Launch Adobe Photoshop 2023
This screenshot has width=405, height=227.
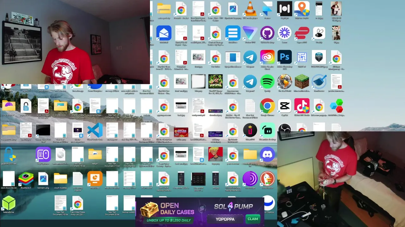tap(284, 57)
